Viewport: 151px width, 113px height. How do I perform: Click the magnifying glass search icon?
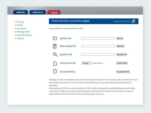coord(55,54)
